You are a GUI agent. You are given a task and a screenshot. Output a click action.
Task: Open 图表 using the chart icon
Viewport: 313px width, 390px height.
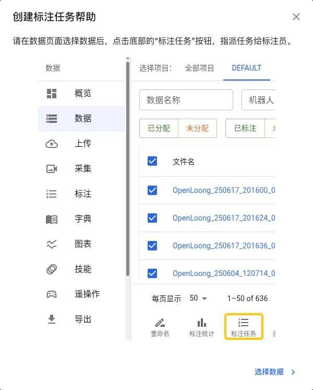52,244
